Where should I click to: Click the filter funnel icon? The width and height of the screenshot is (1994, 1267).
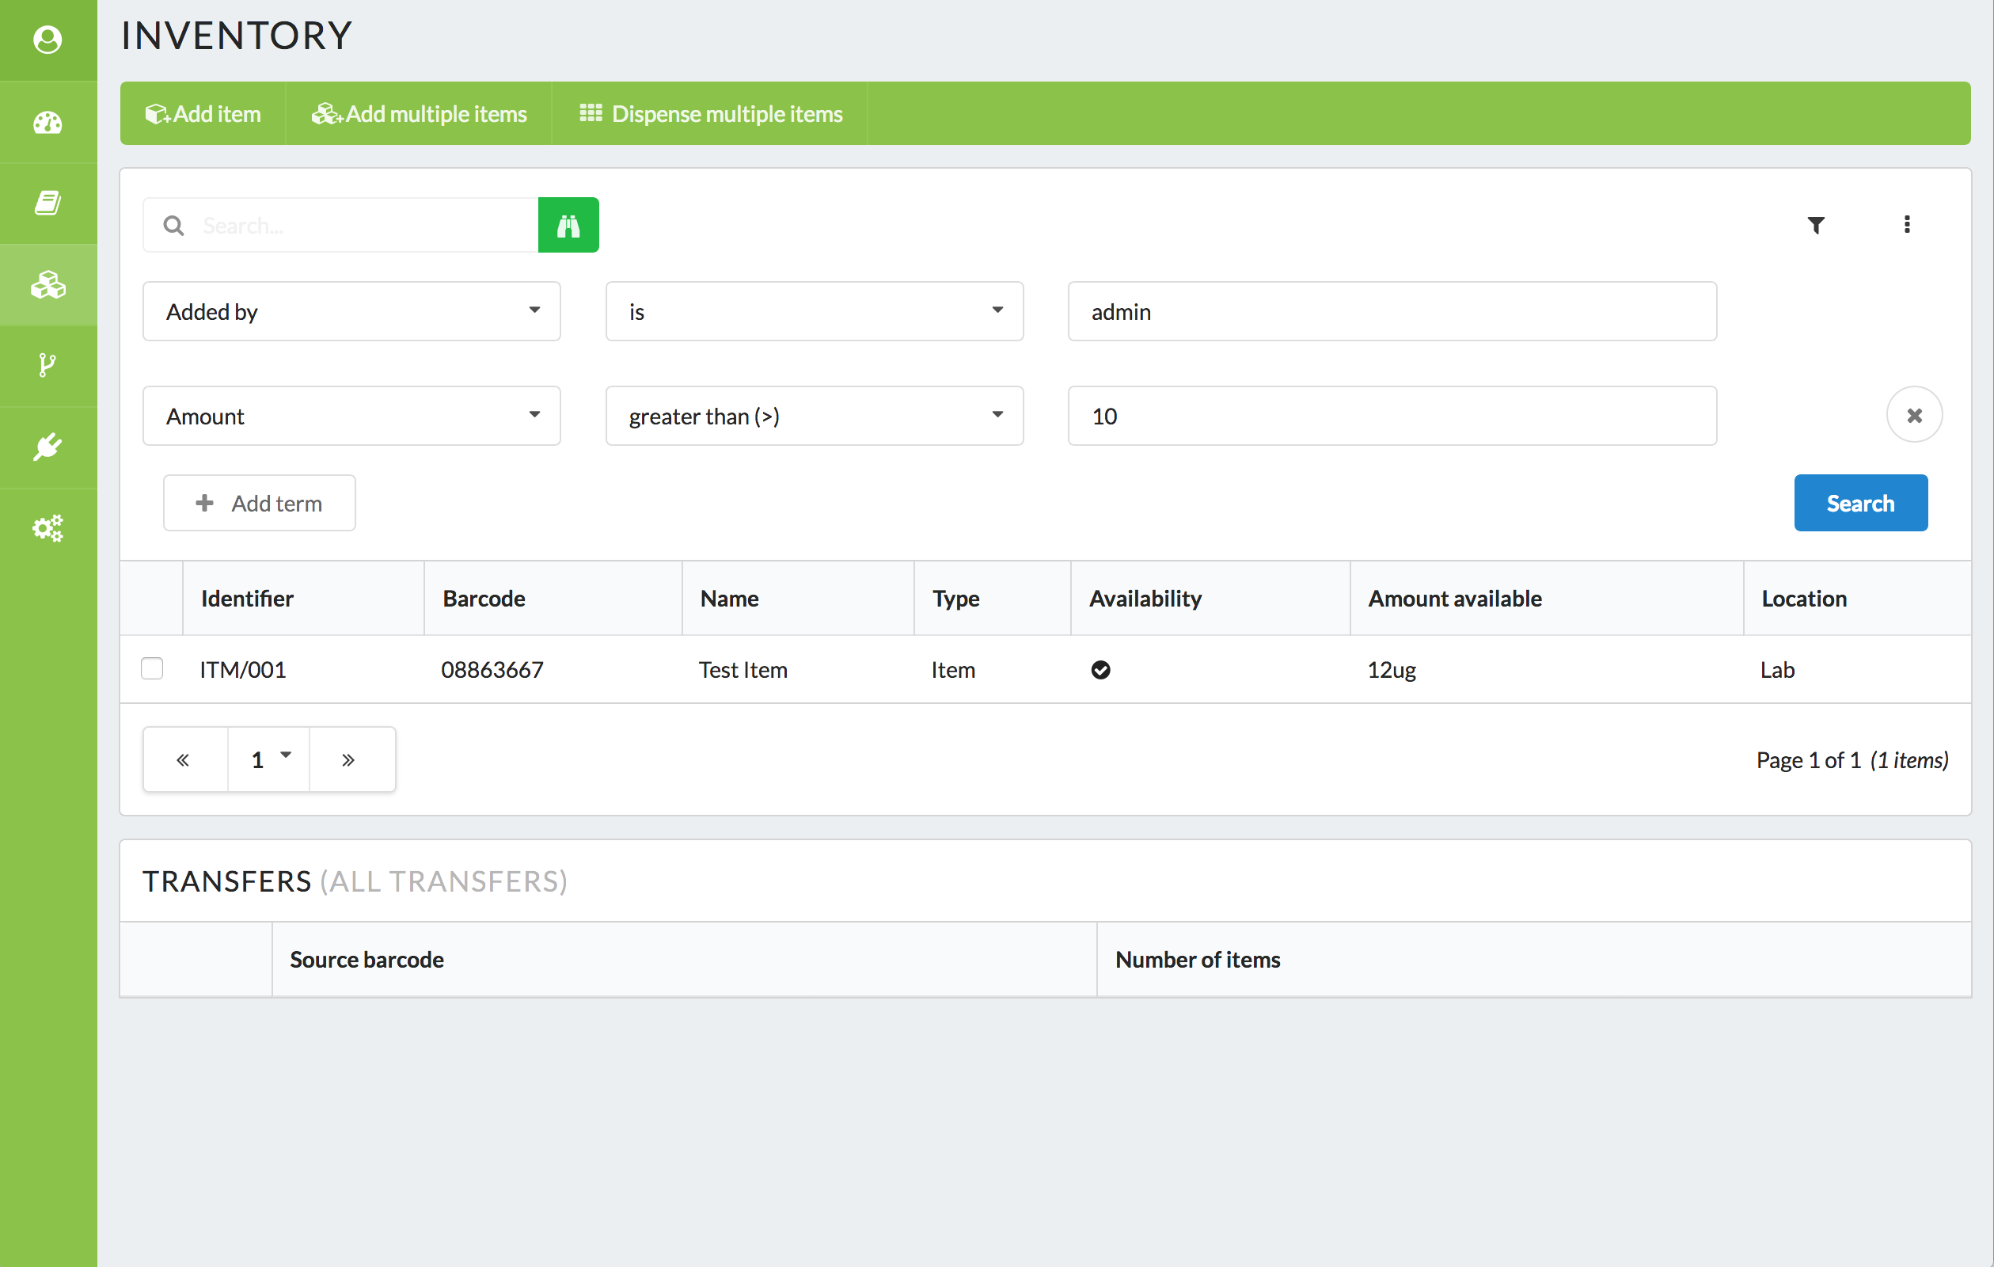click(1815, 226)
